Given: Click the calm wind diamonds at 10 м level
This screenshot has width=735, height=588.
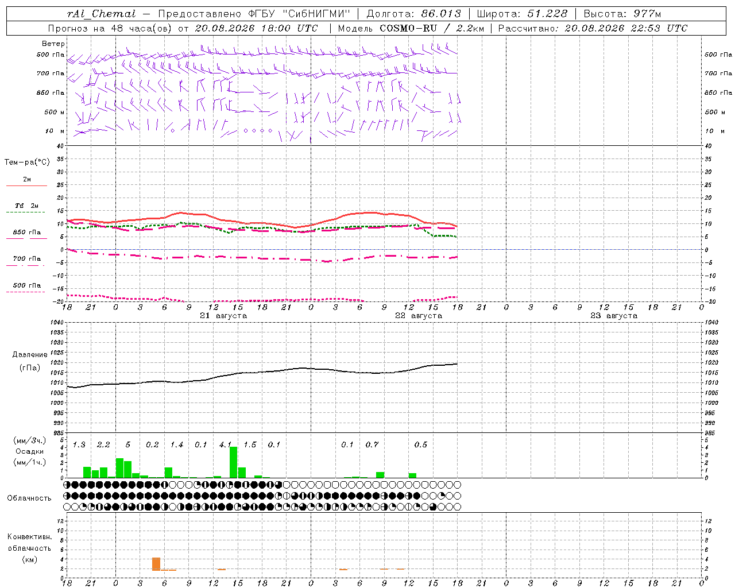Looking at the screenshot, I should pos(258,131).
